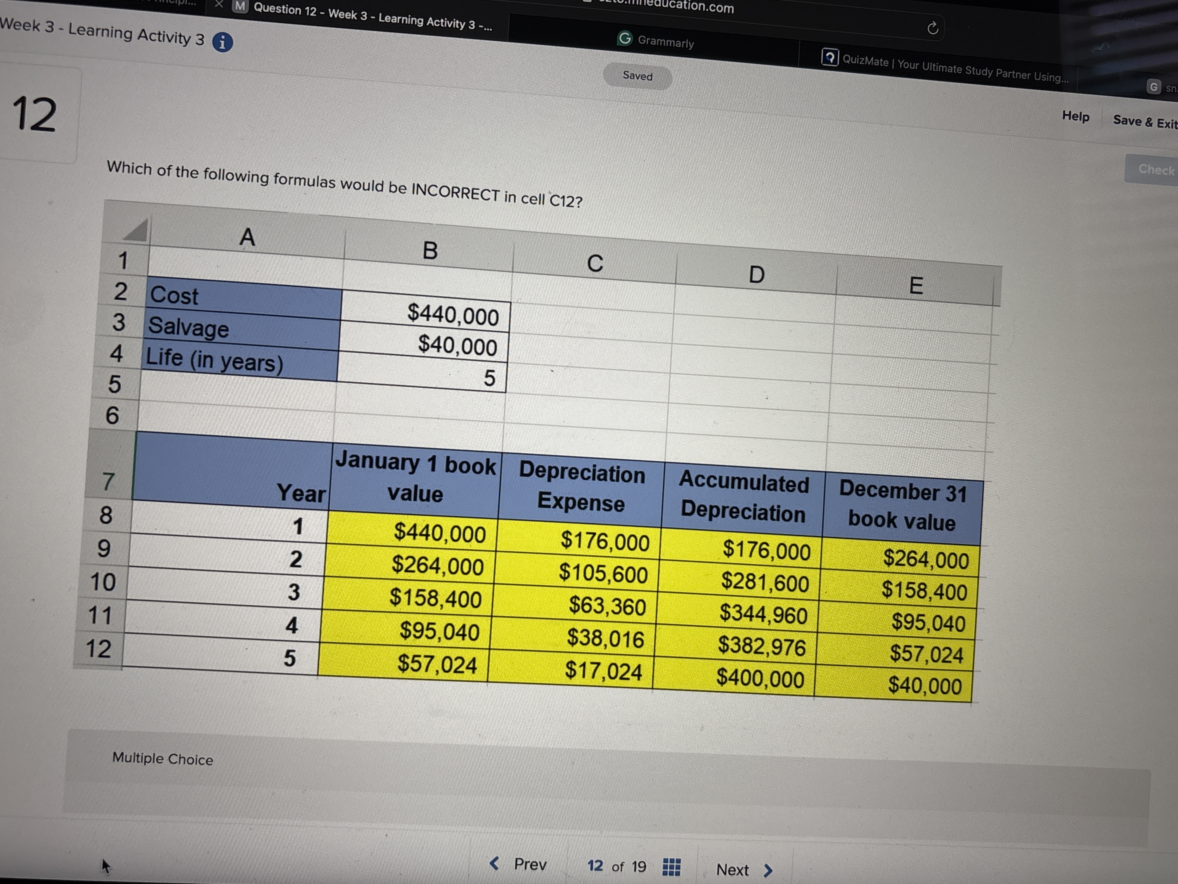1178x884 pixels.
Task: Open the Help link
Action: click(1075, 116)
